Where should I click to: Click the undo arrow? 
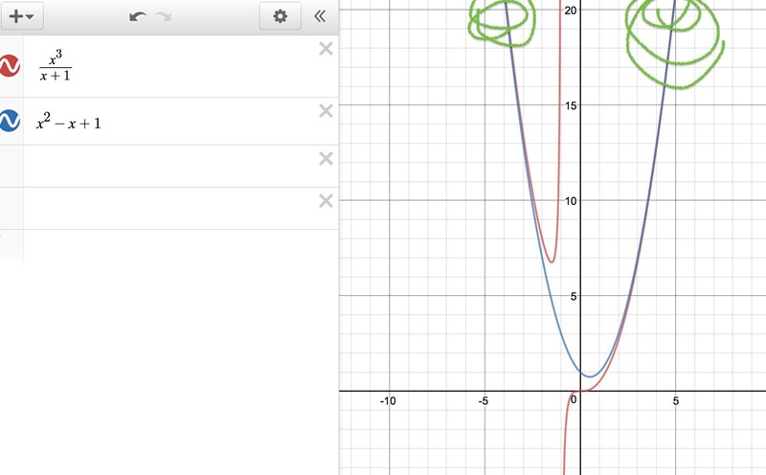(x=138, y=16)
